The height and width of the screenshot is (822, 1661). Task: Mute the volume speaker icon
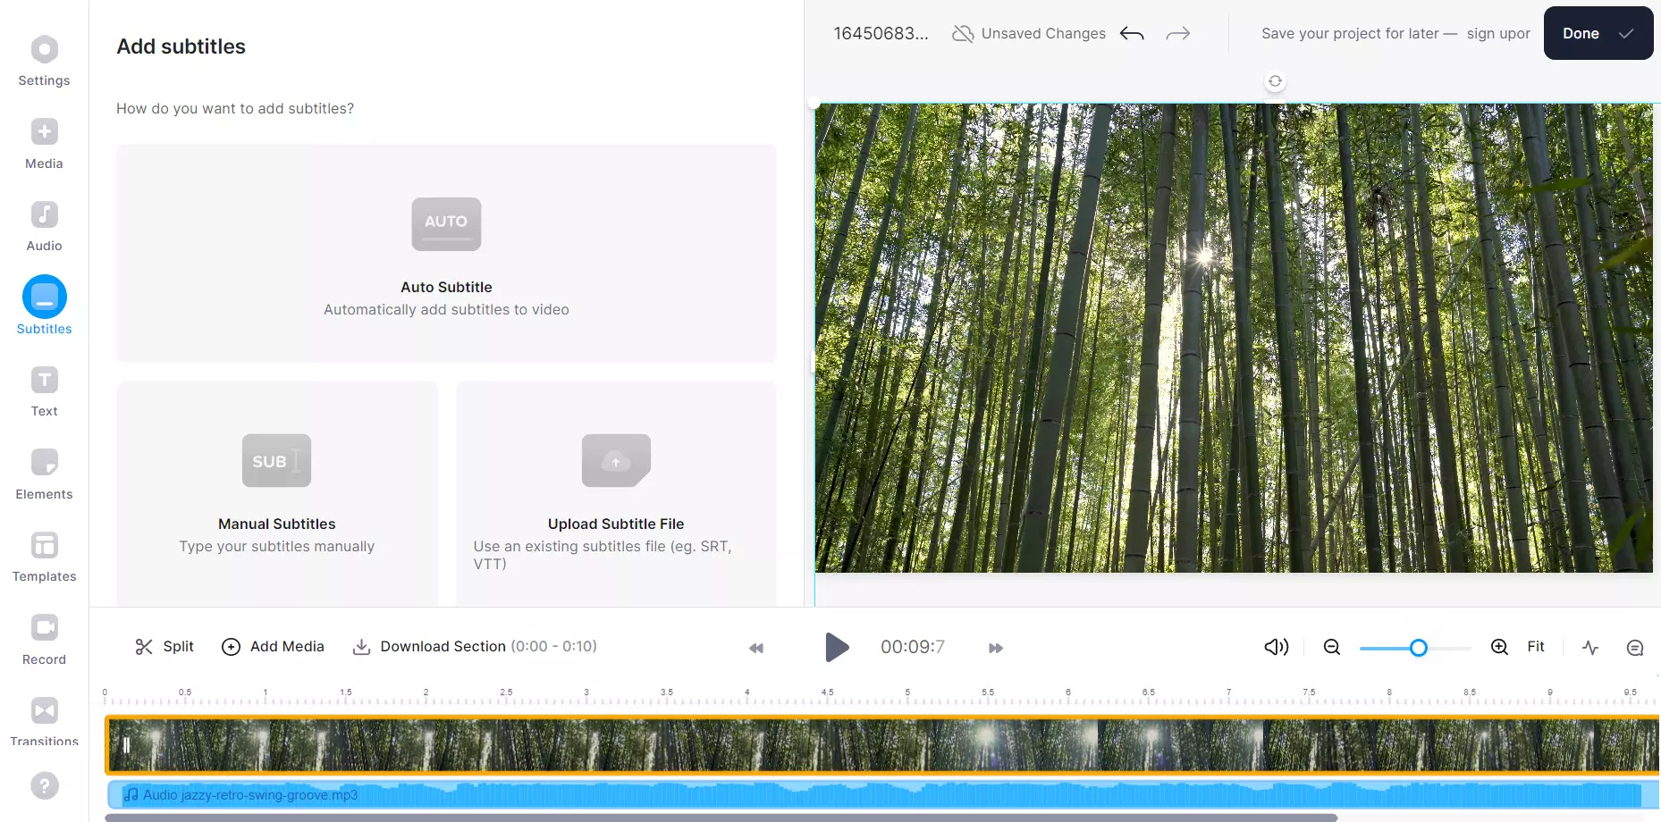[x=1276, y=647]
